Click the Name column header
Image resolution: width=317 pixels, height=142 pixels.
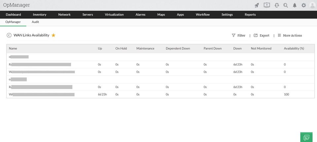click(13, 48)
